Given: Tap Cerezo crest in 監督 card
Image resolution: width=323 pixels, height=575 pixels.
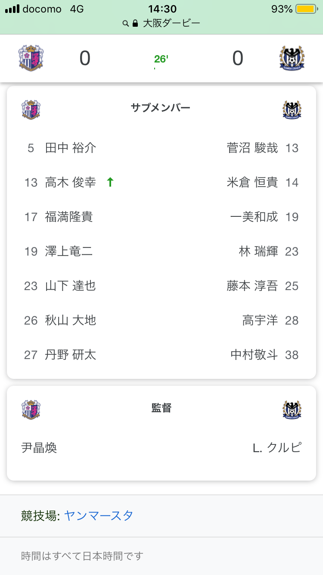Looking at the screenshot, I should click(31, 409).
